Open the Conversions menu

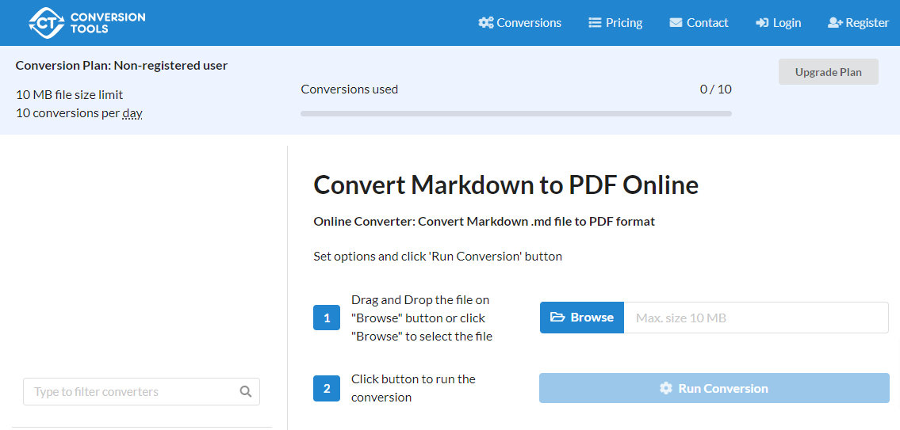(x=520, y=23)
